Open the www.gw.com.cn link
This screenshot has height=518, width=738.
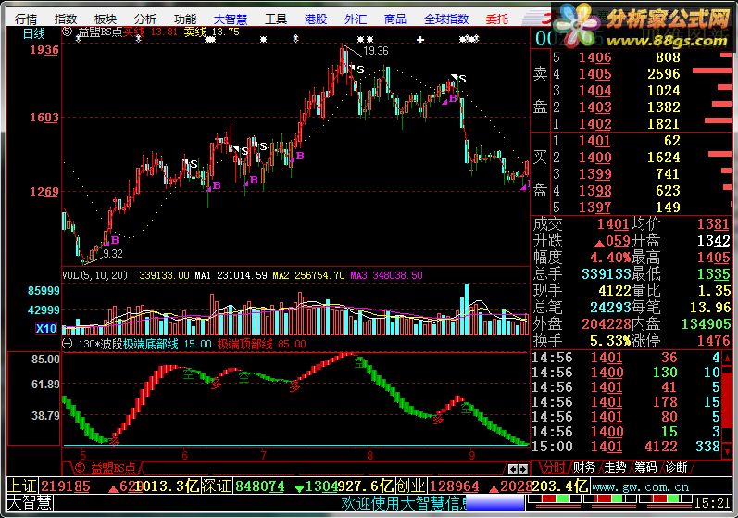[640, 486]
